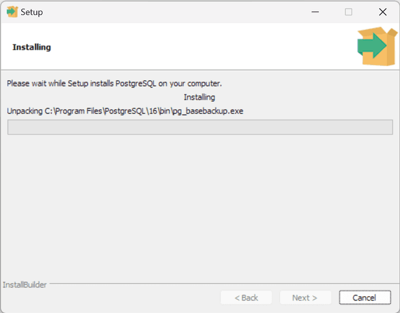
Task: Click the Setup installer icon in title bar
Action: click(12, 12)
